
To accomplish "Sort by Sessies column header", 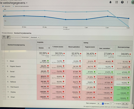I will (x=41, y=48).
